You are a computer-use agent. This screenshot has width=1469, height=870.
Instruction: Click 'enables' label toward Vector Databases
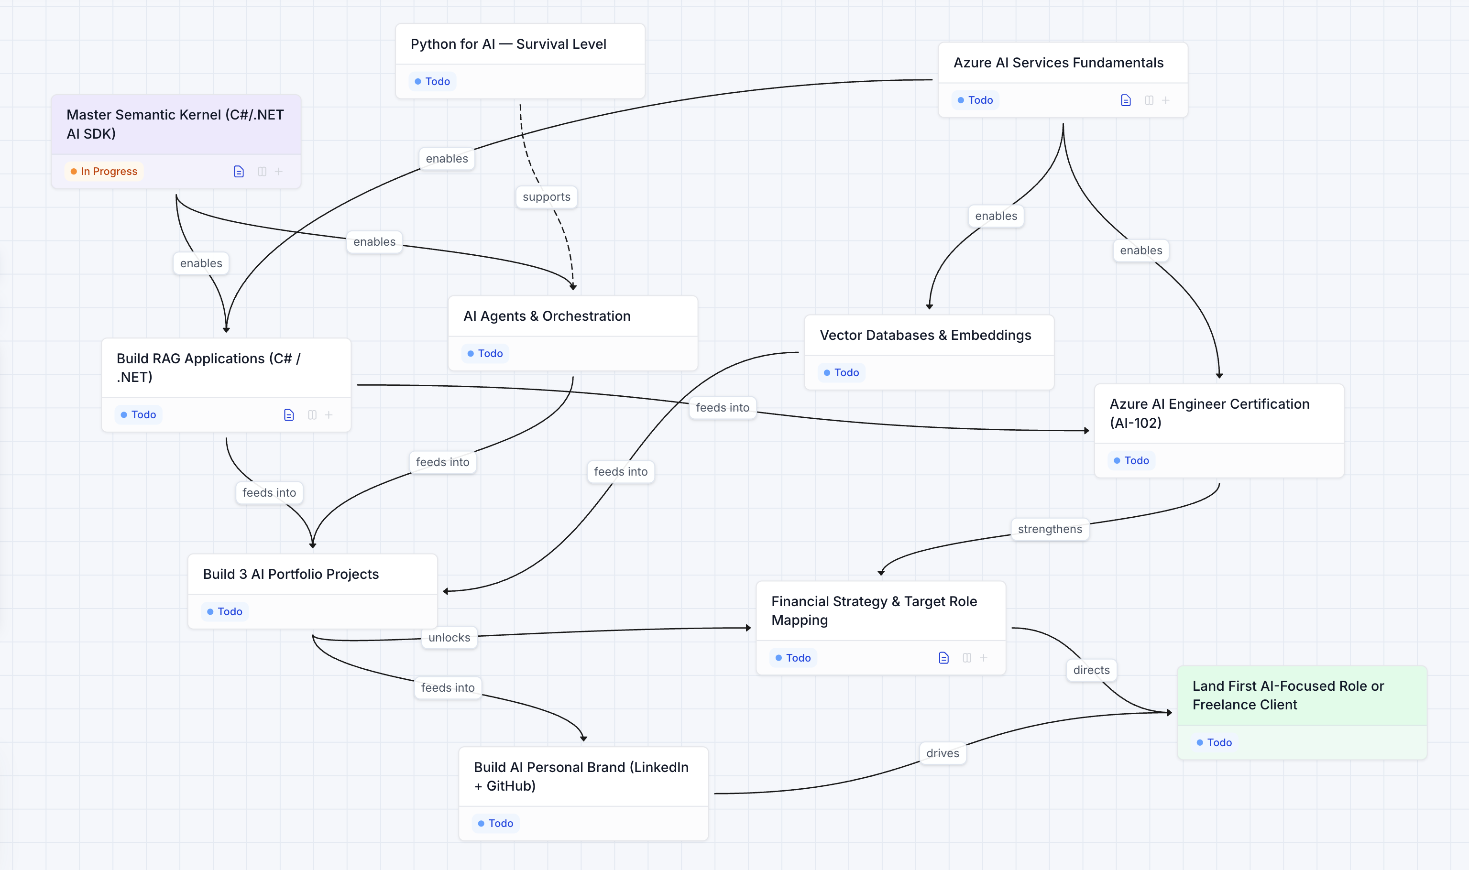996,216
